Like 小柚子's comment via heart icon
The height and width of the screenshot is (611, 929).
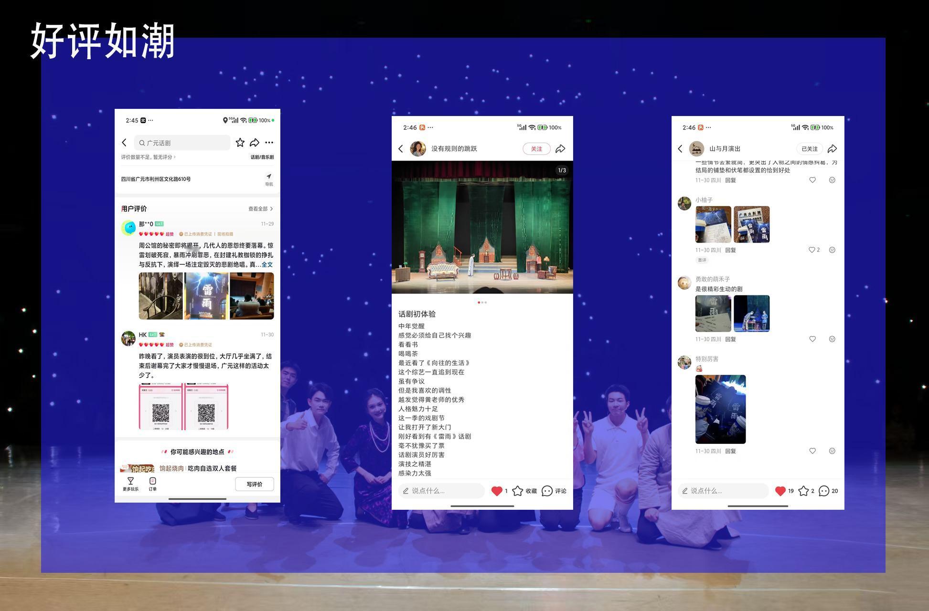coord(812,250)
